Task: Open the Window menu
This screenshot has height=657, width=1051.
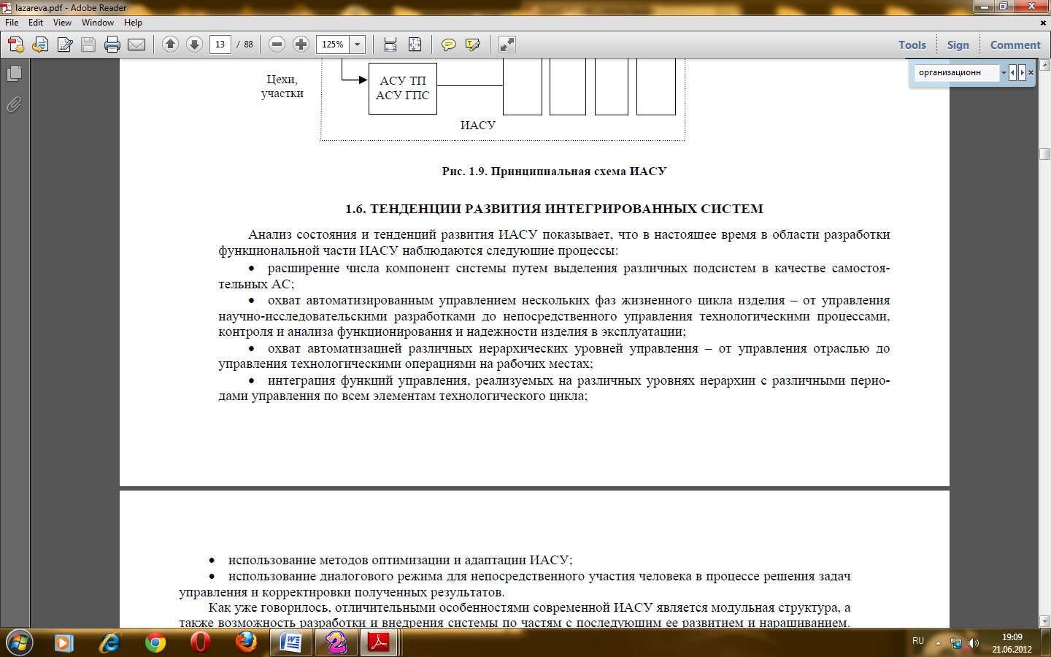Action: click(x=98, y=23)
